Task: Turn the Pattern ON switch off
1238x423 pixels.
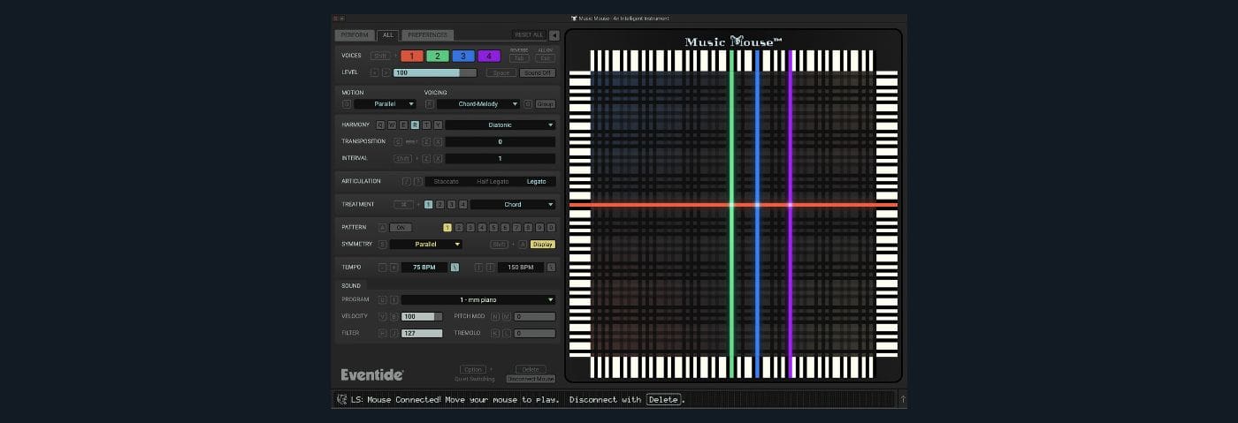Action: click(401, 228)
